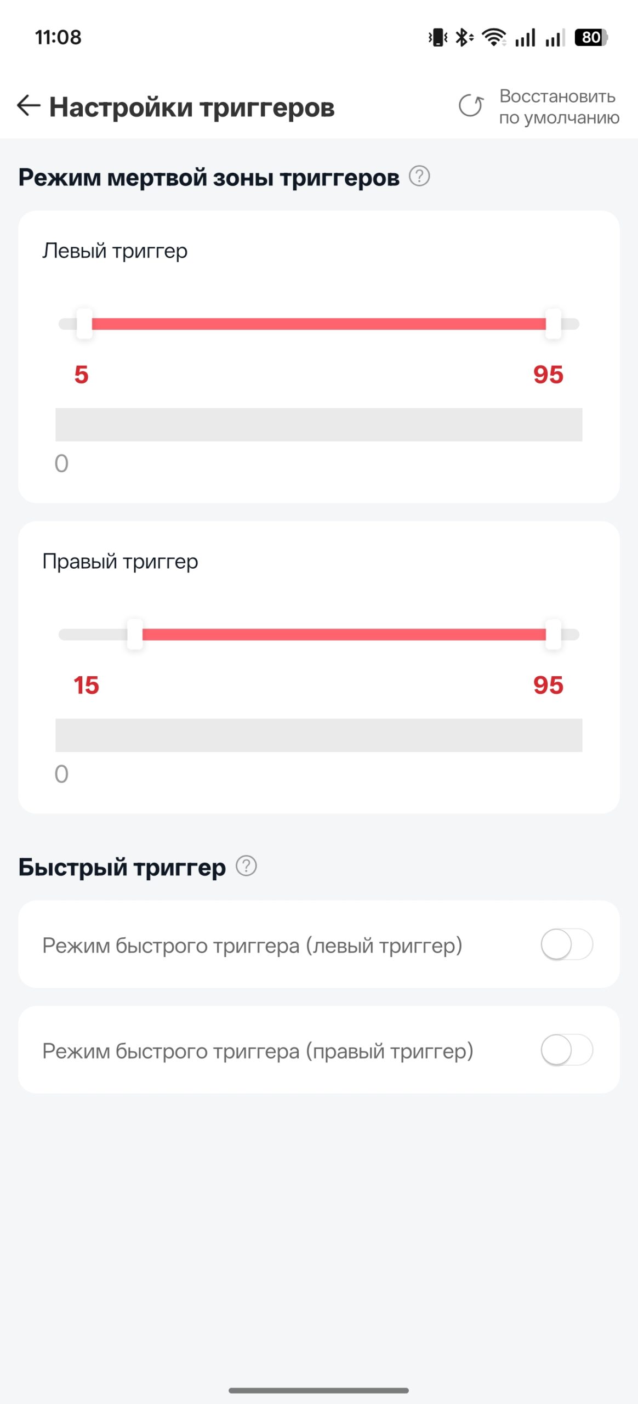Image resolution: width=638 pixels, height=1404 pixels.
Task: Click the right trigger lower handle at 15
Action: click(x=135, y=635)
